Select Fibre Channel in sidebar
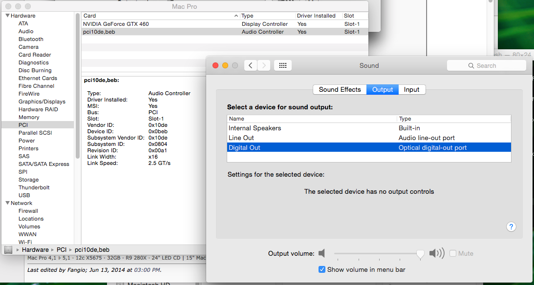Image resolution: width=534 pixels, height=285 pixels. 37,86
